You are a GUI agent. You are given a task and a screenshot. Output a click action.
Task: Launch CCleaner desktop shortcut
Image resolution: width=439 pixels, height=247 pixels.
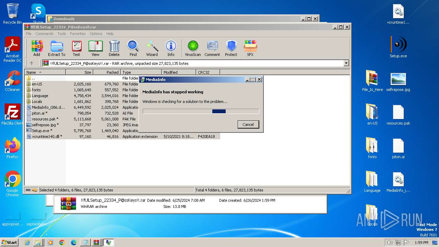pos(12,81)
